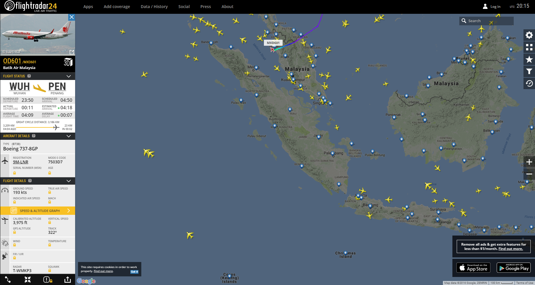Open aircraft photo in external link icon

click(72, 52)
